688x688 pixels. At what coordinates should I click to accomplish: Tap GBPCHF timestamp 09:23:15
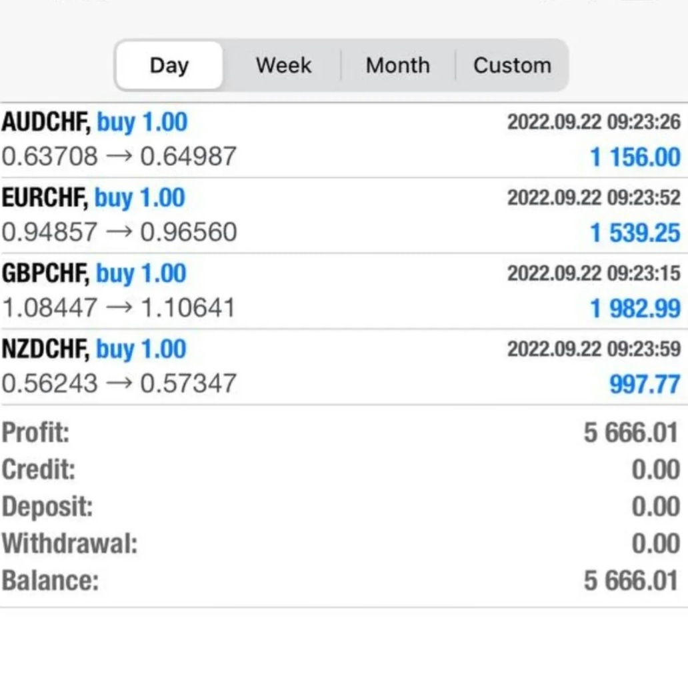[593, 273]
